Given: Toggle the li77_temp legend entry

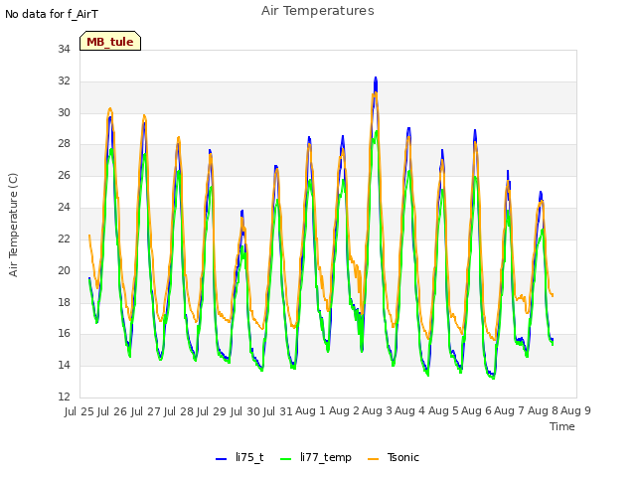Looking at the screenshot, I should (x=316, y=457).
